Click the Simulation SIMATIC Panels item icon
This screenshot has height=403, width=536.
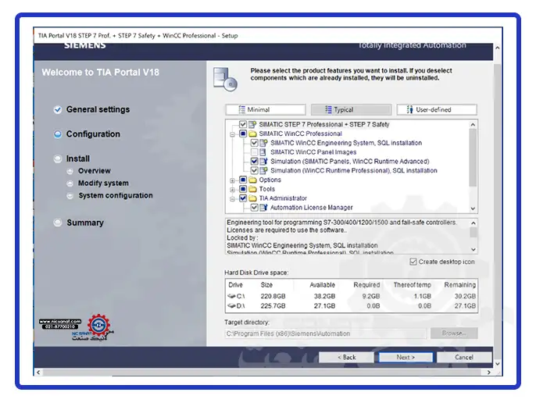[264, 162]
